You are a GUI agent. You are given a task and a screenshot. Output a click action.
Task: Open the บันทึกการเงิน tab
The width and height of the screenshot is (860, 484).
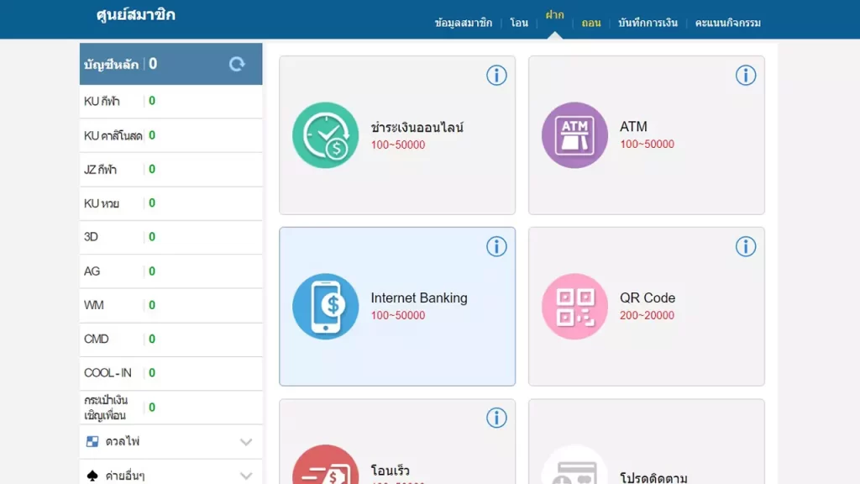[x=648, y=23]
